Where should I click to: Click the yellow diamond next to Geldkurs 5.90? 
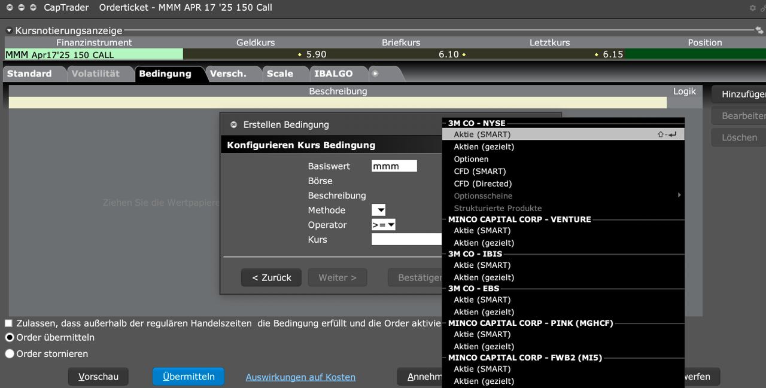(300, 54)
